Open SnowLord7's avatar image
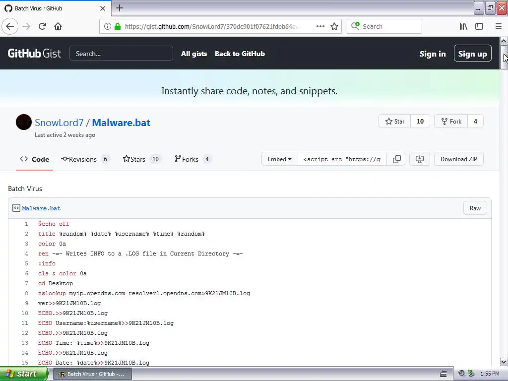This screenshot has width=508, height=381. coord(24,122)
